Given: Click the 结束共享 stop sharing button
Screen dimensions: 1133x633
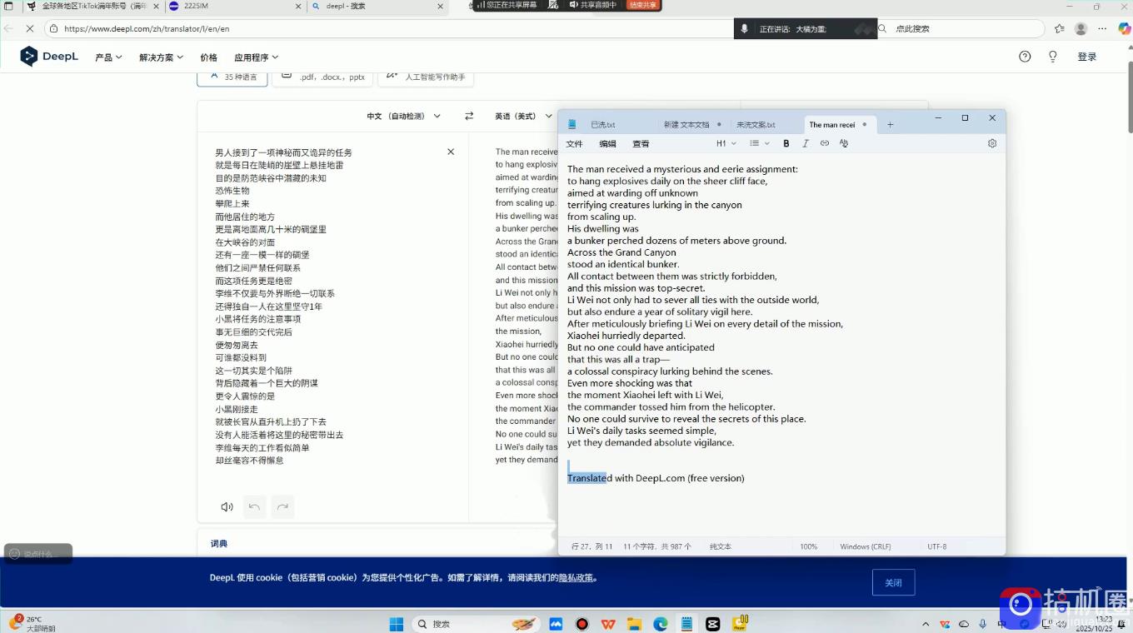Looking at the screenshot, I should pos(642,5).
